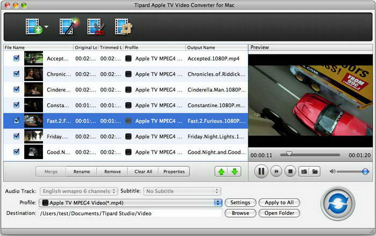Uncheck the Cinderella Man checkbox
The height and width of the screenshot is (236, 376).
(x=16, y=89)
